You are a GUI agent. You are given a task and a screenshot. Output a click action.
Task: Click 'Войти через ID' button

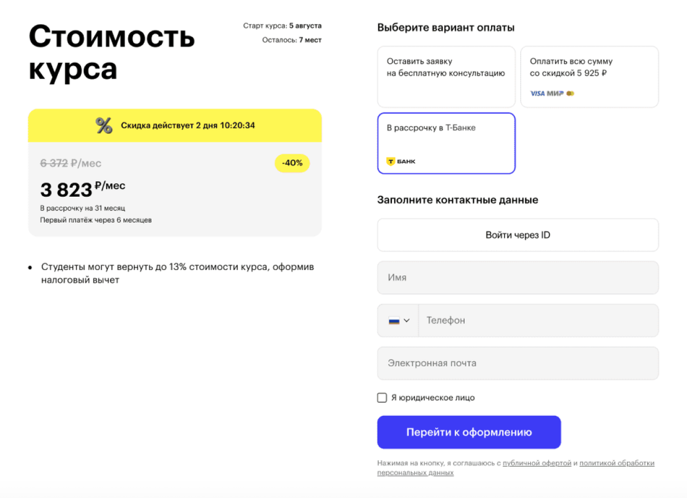[518, 235]
